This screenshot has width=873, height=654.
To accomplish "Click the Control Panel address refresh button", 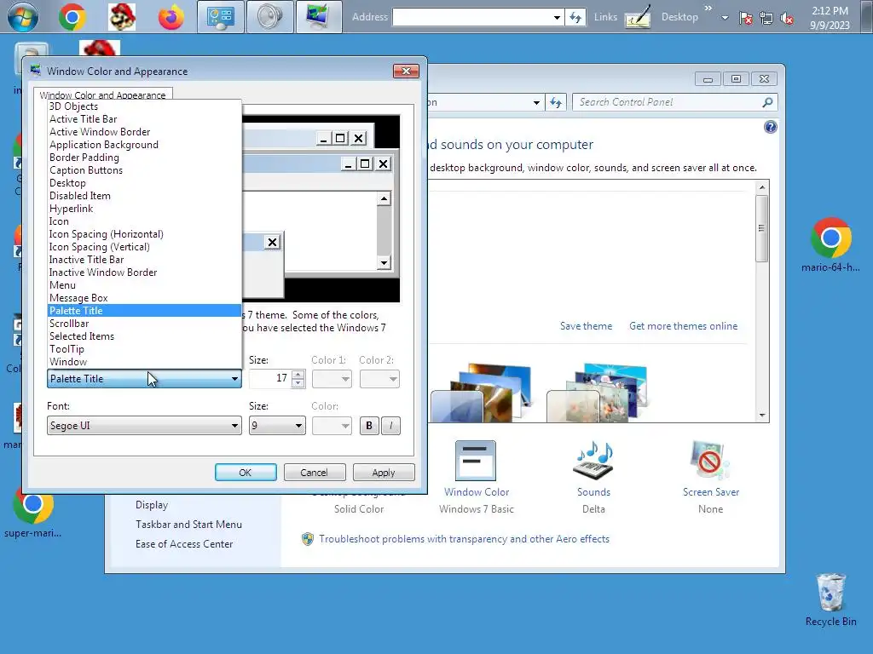I will [556, 102].
